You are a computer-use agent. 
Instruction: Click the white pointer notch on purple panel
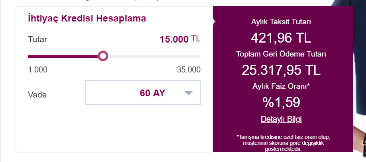click(214, 21)
